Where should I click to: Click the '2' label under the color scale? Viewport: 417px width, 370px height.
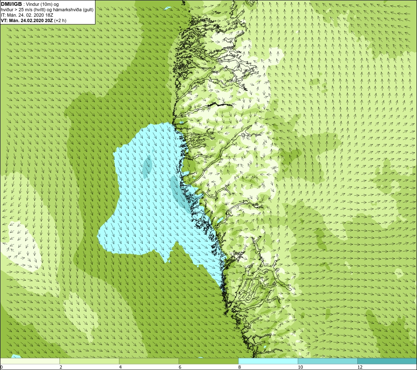61,367
